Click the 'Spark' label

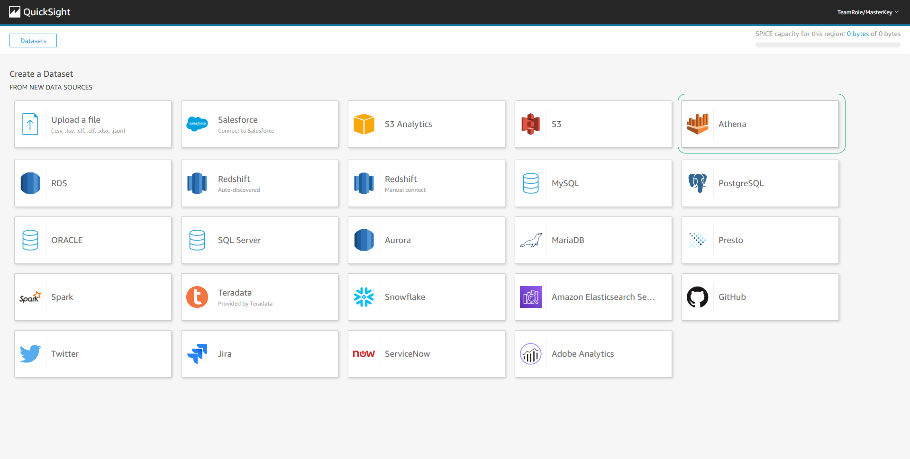[62, 297]
